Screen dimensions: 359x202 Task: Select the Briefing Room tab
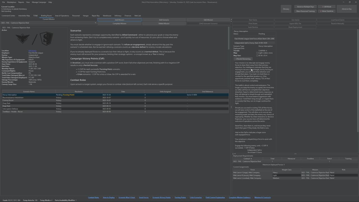(46, 16)
